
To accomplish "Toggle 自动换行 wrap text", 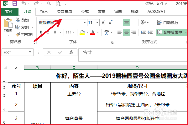I will (x=168, y=22).
